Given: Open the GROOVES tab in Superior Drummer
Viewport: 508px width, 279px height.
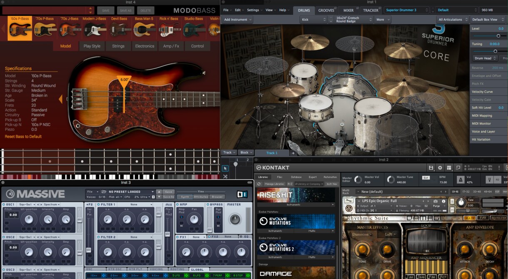Looking at the screenshot, I should pyautogui.click(x=326, y=10).
